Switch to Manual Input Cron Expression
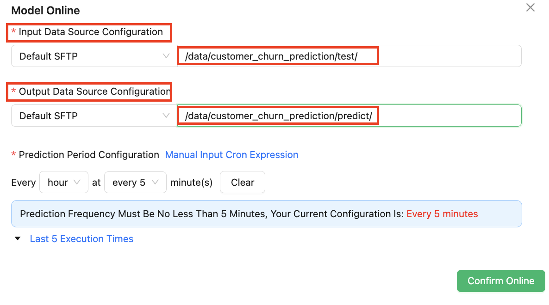The image size is (549, 305). click(x=231, y=155)
